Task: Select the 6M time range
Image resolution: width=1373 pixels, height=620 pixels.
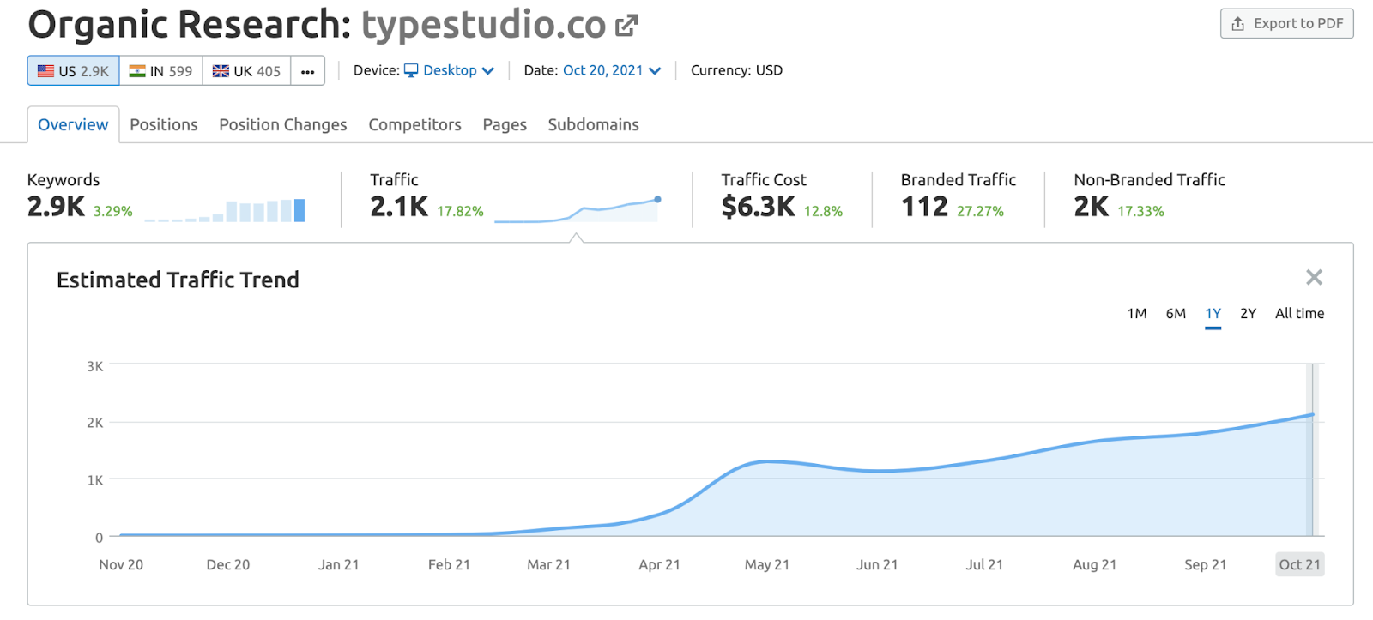Action: tap(1176, 314)
